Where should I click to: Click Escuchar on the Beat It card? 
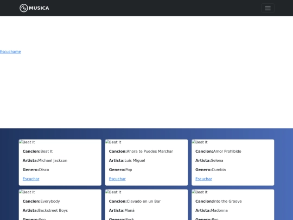point(31,179)
